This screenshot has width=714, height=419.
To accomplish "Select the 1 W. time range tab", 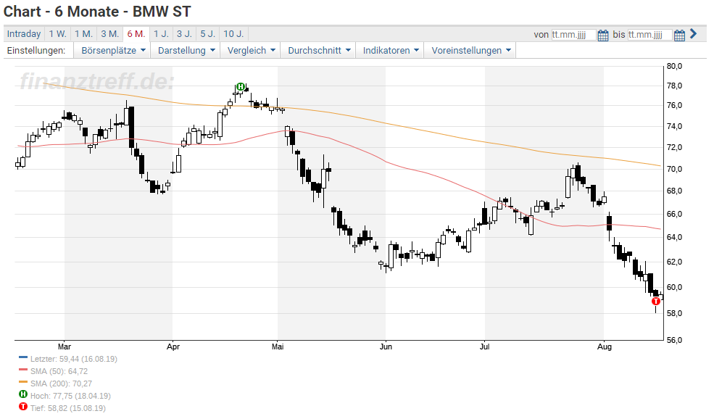I will click(58, 33).
